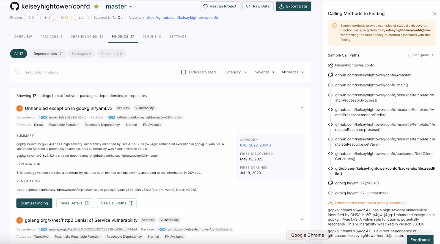Select the Findings 17 tab
This screenshot has height=244, width=440.
click(123, 37)
